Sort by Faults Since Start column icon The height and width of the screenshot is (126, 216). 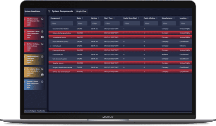tap(138, 18)
